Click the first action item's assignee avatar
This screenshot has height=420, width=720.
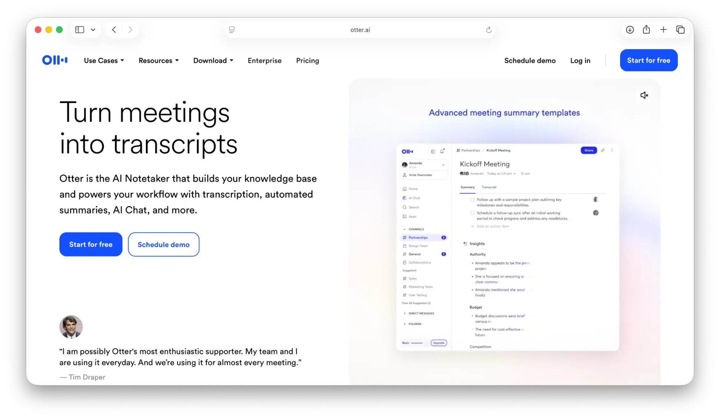pyautogui.click(x=595, y=199)
